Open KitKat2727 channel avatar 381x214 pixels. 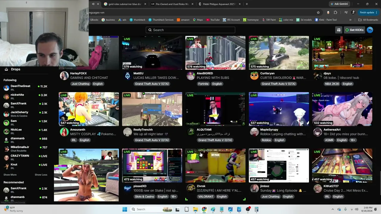tap(318, 188)
